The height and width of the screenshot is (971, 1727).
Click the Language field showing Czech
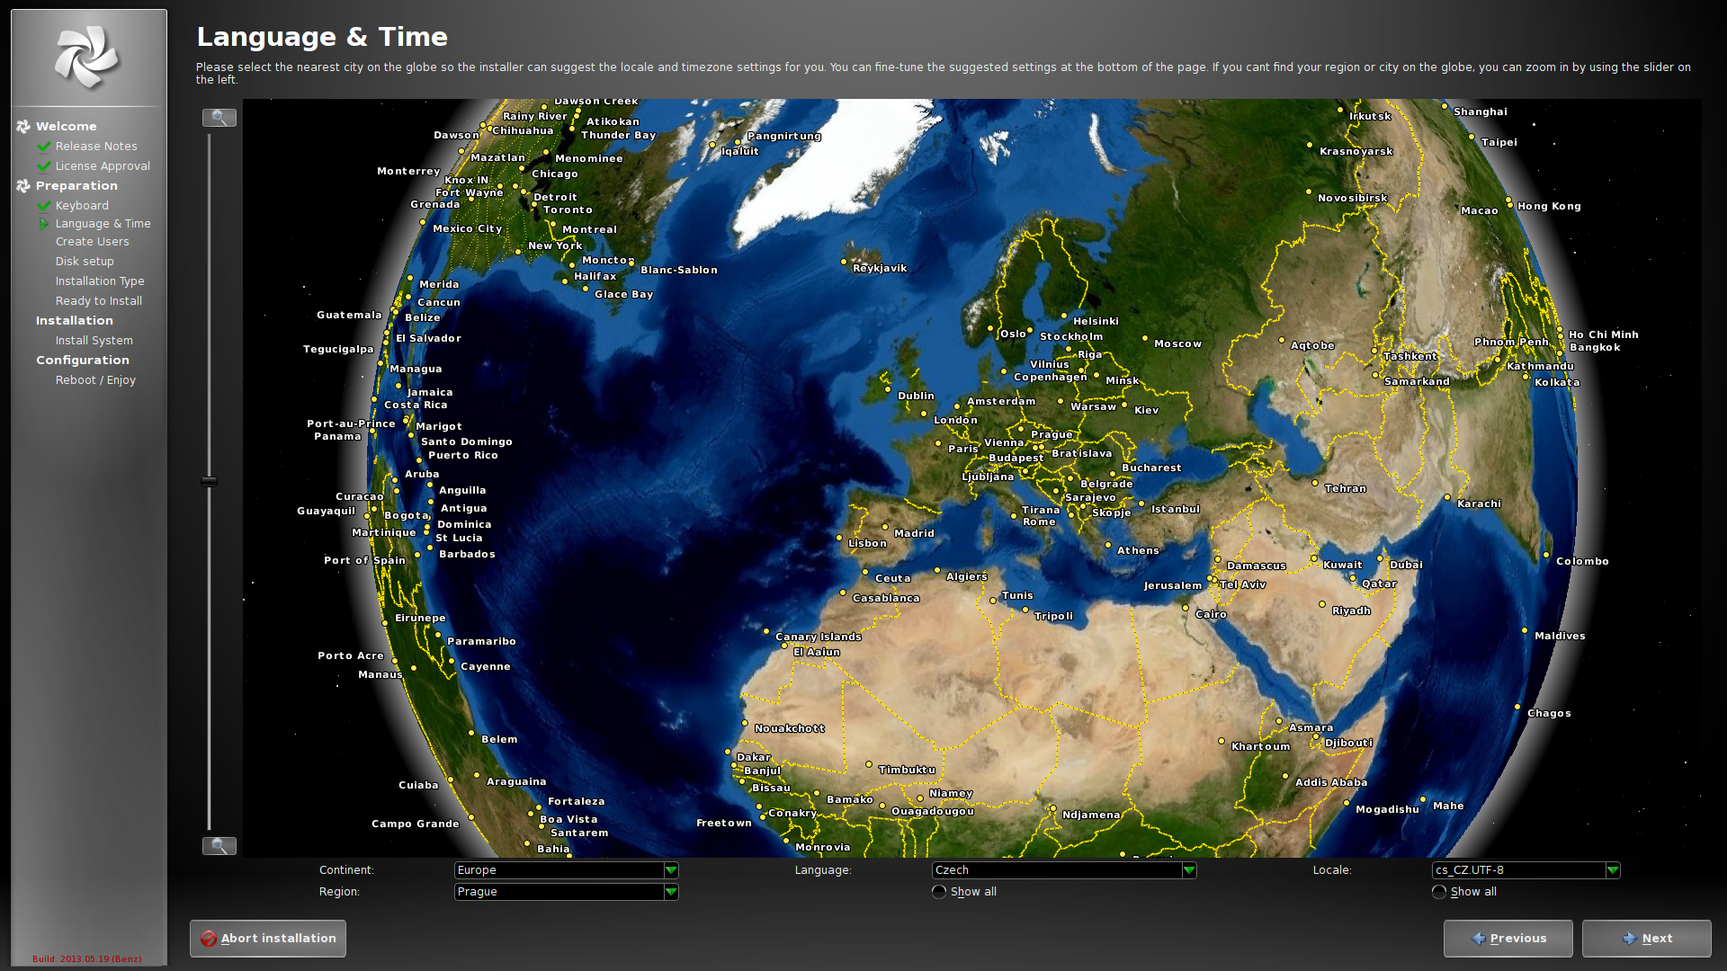pyautogui.click(x=1064, y=870)
